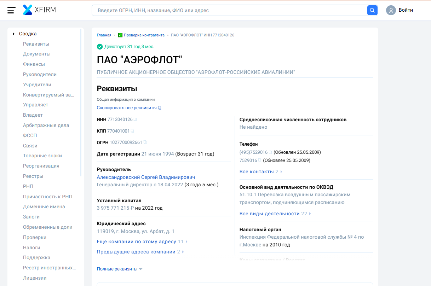The height and width of the screenshot is (286, 431).
Task: Expand Все контакты list
Action: [260, 171]
